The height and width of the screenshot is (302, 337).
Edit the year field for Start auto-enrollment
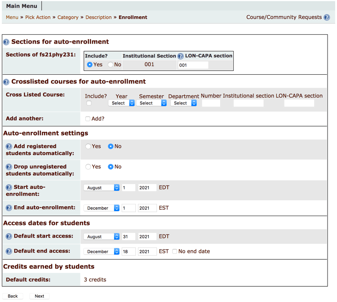(x=147, y=188)
